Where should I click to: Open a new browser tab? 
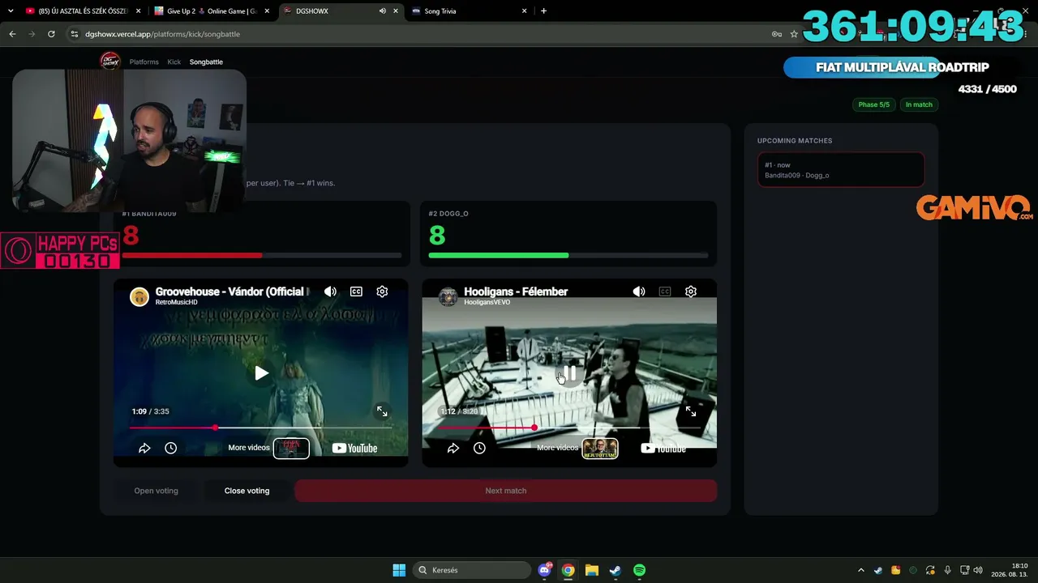pyautogui.click(x=543, y=11)
